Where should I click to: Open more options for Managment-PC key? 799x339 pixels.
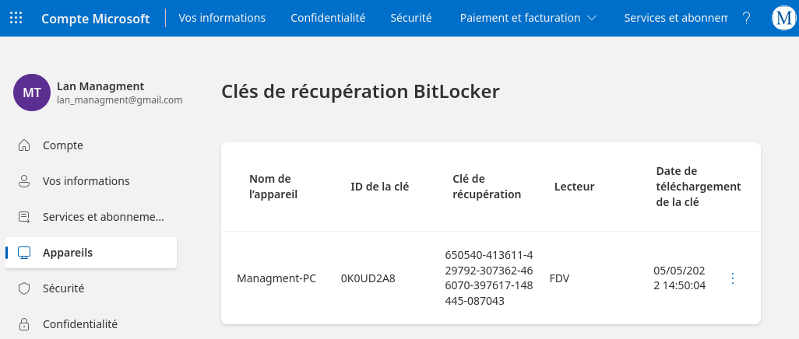pyautogui.click(x=733, y=278)
